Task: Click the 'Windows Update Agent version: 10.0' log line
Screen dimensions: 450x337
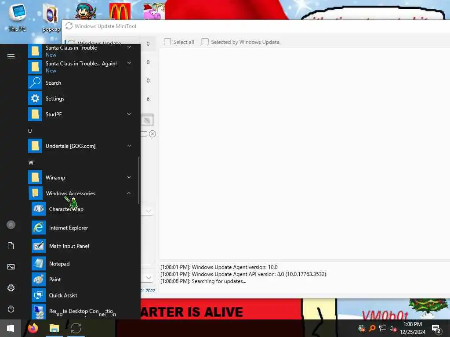Action: 219,267
